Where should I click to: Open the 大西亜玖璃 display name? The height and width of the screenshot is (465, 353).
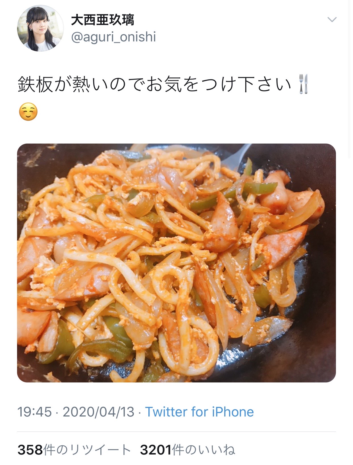103,20
